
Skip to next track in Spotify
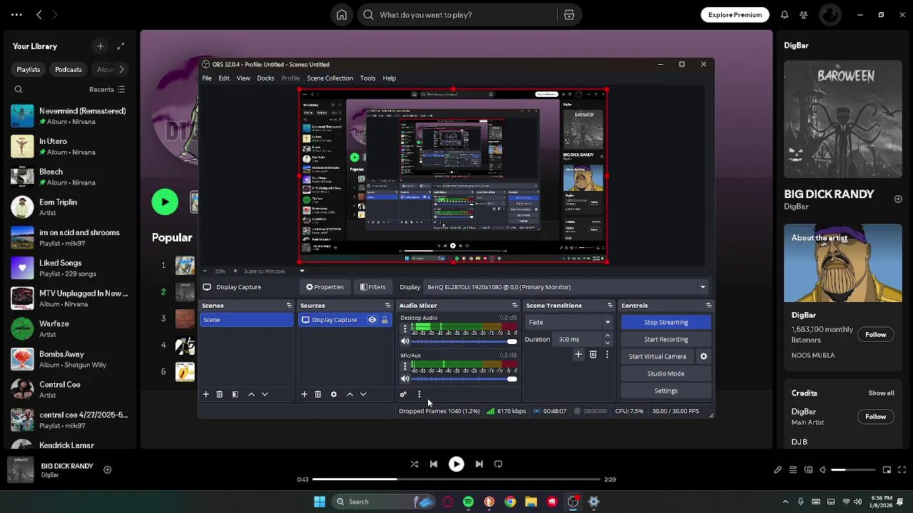click(479, 464)
